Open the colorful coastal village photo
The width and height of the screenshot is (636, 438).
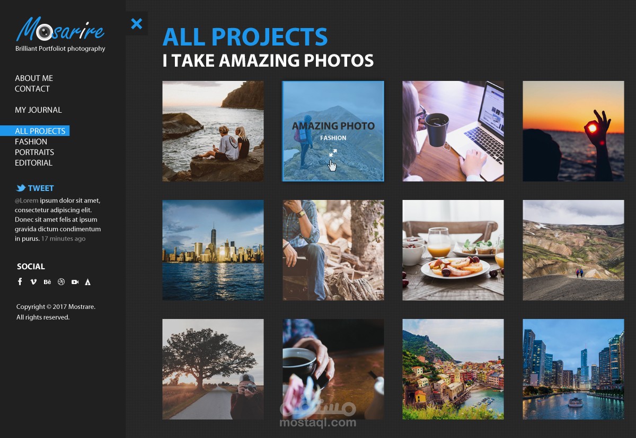(453, 369)
